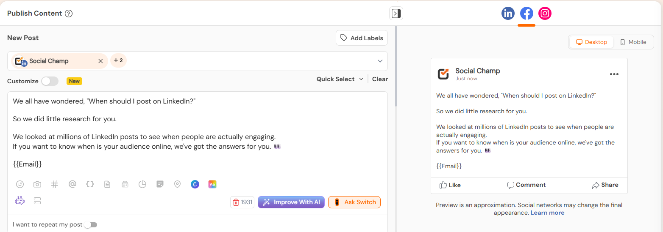This screenshot has width=663, height=232.
Task: Click the purple AI robot icon
Action: [19, 201]
